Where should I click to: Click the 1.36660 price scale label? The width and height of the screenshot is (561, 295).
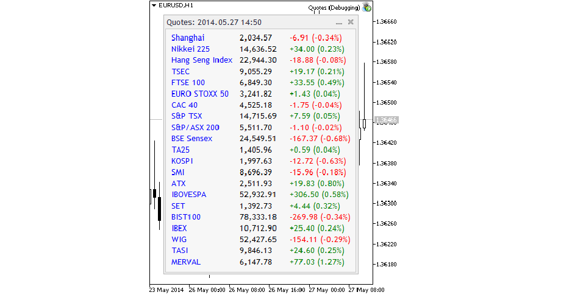coord(387,22)
